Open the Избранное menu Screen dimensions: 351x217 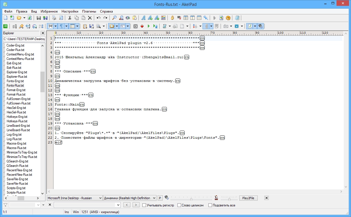49,11
